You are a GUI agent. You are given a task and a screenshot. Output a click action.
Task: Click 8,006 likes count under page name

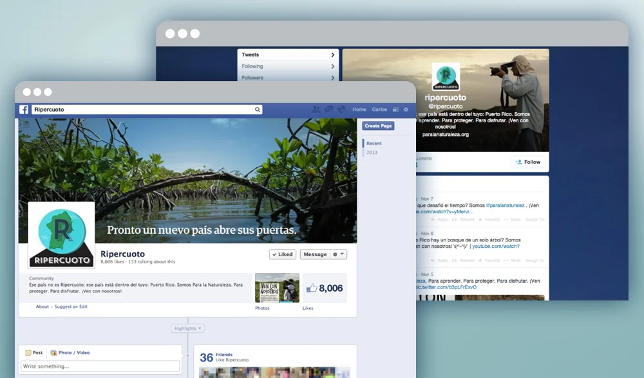click(x=112, y=261)
